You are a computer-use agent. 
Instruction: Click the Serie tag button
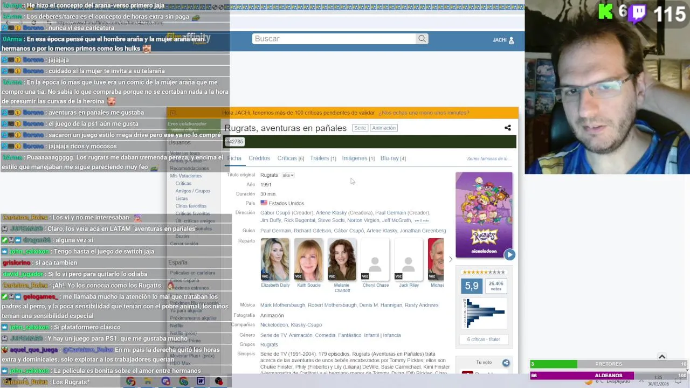(x=360, y=128)
